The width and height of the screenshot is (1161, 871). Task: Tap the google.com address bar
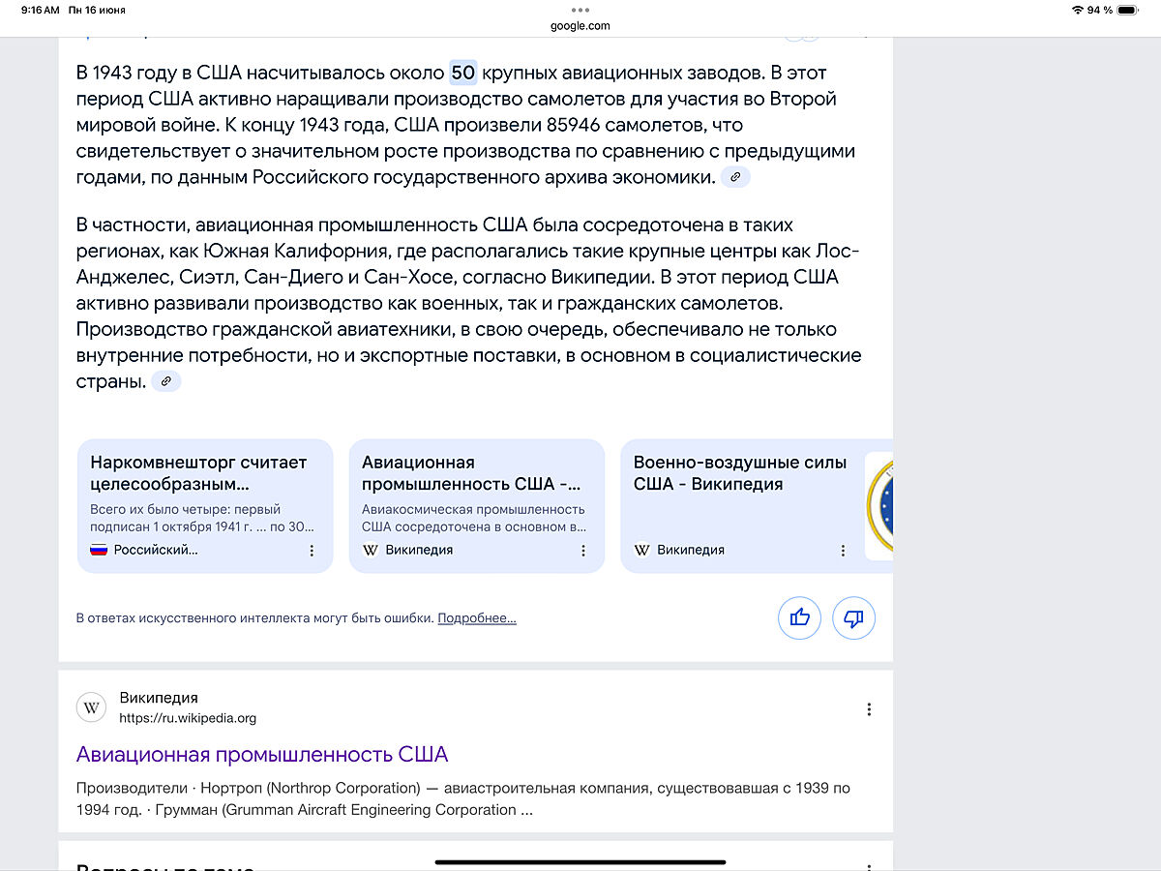(x=580, y=26)
